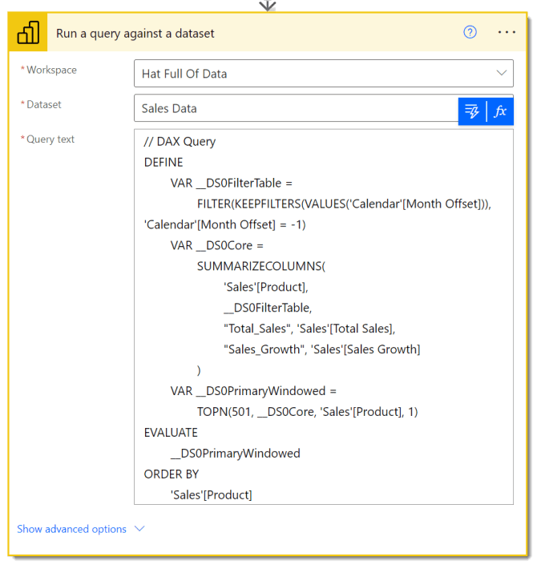Click the ORDER BY keyword line
545x573 pixels.
coord(171,474)
